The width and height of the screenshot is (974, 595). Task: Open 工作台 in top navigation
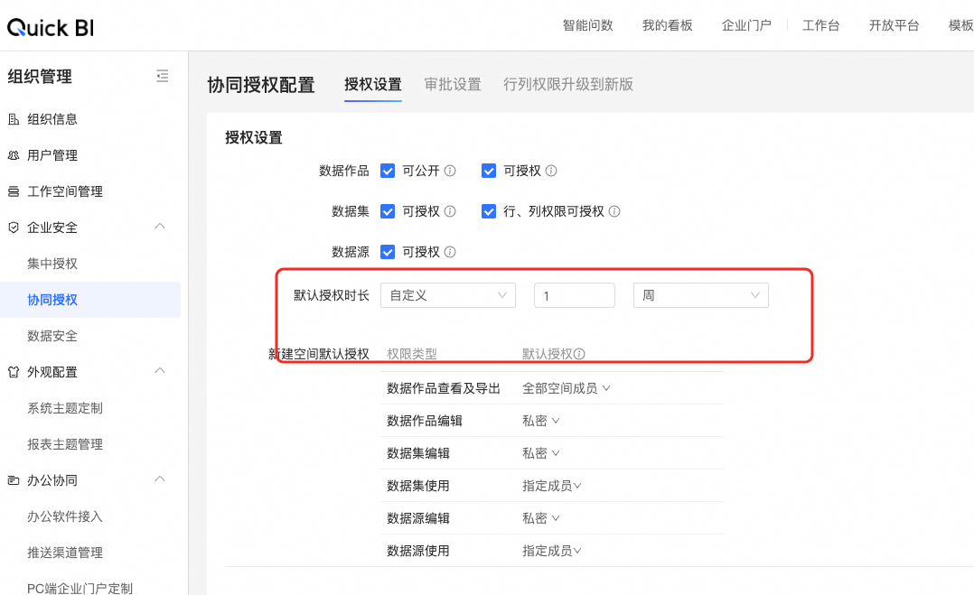click(x=820, y=25)
